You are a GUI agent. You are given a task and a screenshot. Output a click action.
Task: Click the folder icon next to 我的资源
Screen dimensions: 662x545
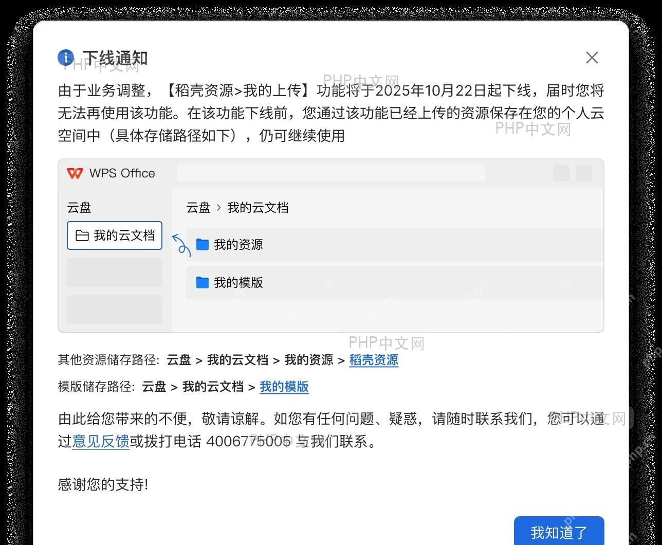pos(203,244)
